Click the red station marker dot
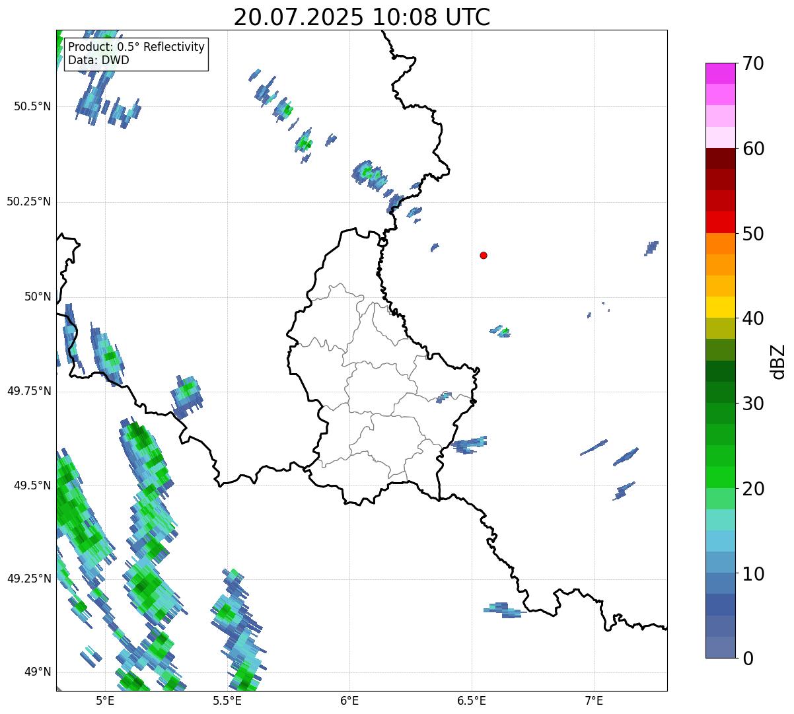 484,255
